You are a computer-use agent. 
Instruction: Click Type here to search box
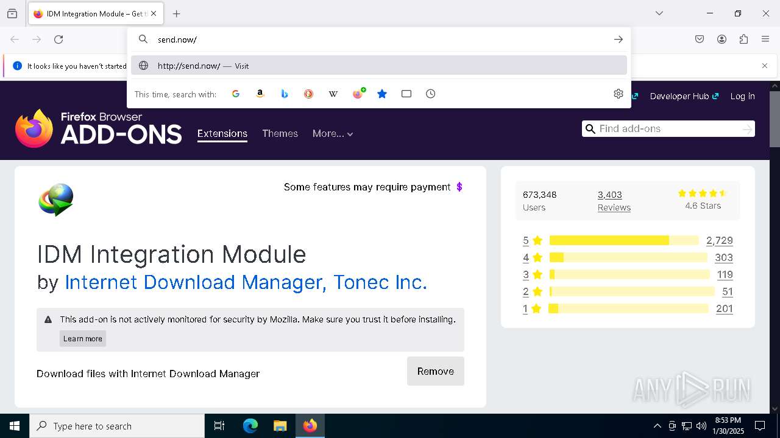coord(117,426)
